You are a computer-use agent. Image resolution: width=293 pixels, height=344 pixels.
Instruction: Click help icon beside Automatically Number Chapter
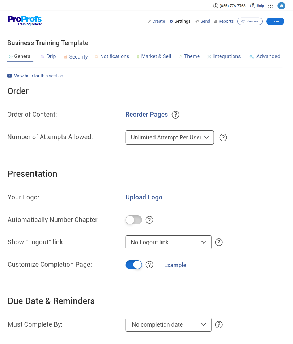(x=149, y=220)
